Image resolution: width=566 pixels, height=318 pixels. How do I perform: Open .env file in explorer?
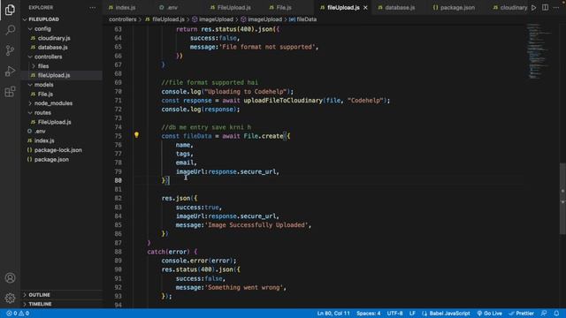[40, 132]
